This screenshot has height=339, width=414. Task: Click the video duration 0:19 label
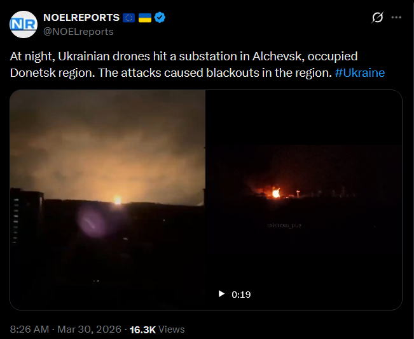(241, 295)
